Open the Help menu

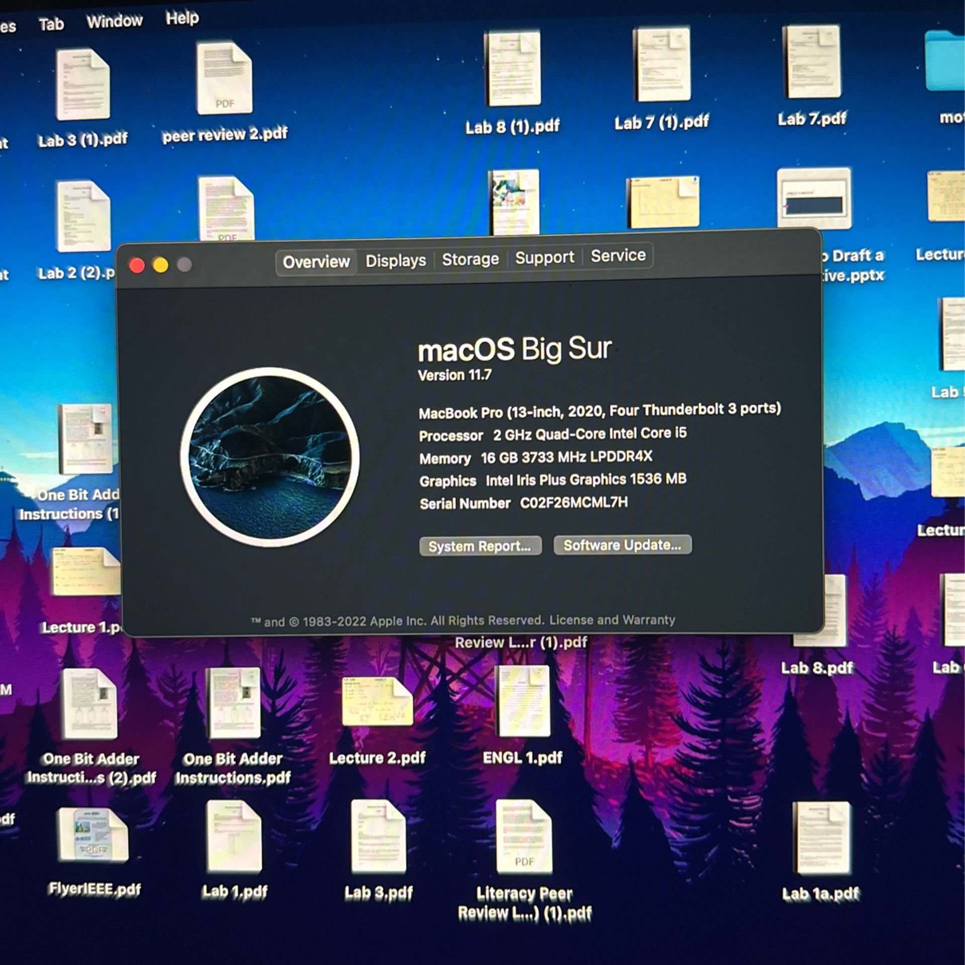[x=182, y=18]
